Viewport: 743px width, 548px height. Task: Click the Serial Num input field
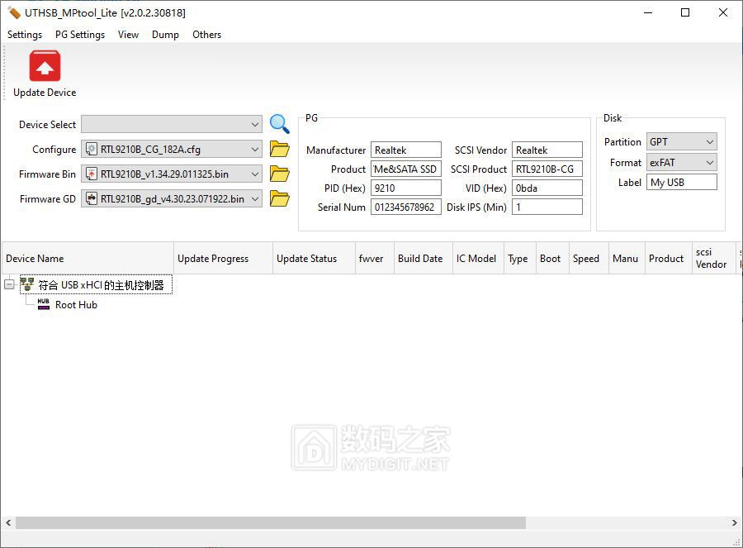pos(405,207)
